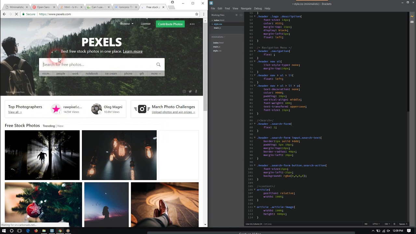Open Pexels Instagram icon link

[184, 91]
